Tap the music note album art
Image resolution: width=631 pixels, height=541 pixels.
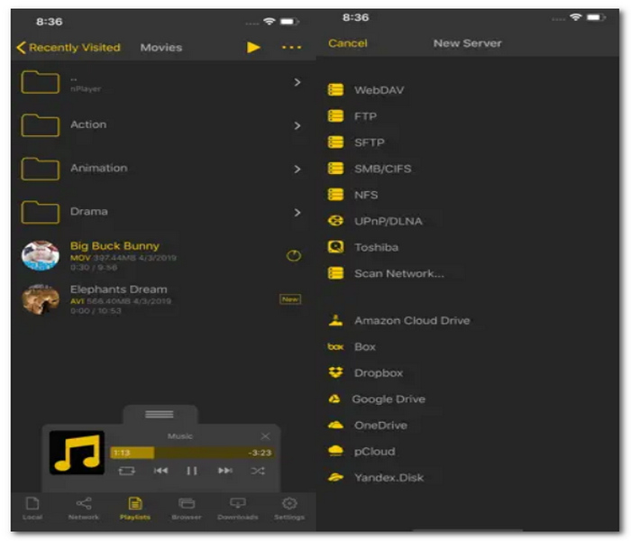pyautogui.click(x=77, y=453)
